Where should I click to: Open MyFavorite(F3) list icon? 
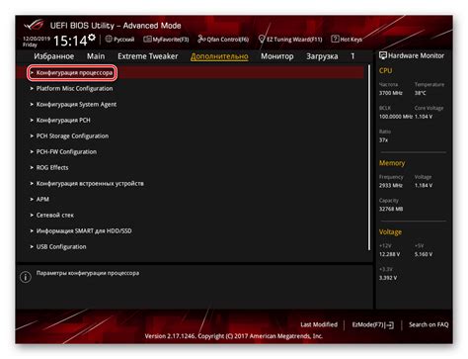click(147, 40)
